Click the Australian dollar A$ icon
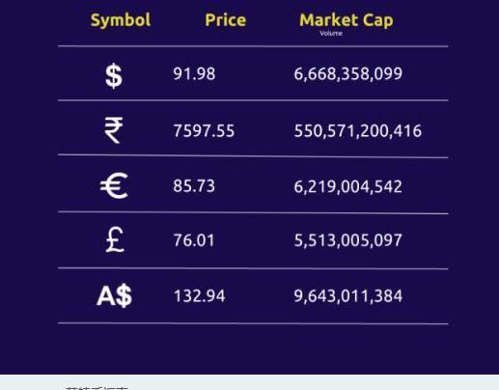 click(115, 296)
